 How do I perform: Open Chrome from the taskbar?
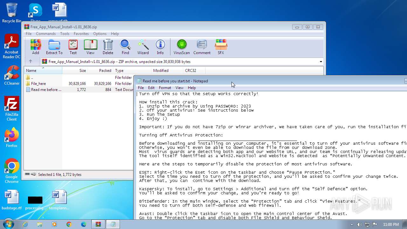69,224
